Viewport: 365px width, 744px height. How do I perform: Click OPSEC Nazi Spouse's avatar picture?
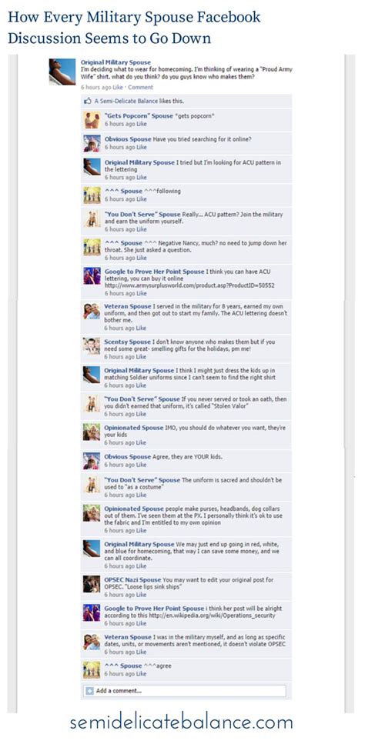point(92,584)
